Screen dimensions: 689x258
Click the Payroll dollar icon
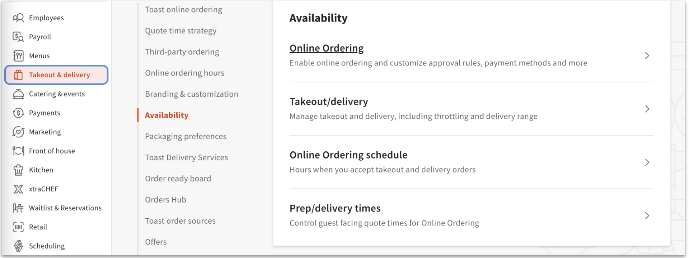[x=18, y=37]
